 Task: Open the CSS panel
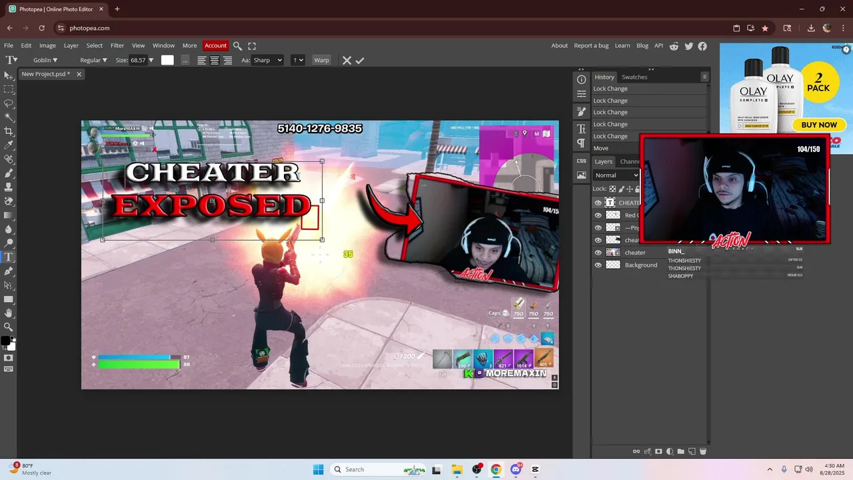[581, 161]
